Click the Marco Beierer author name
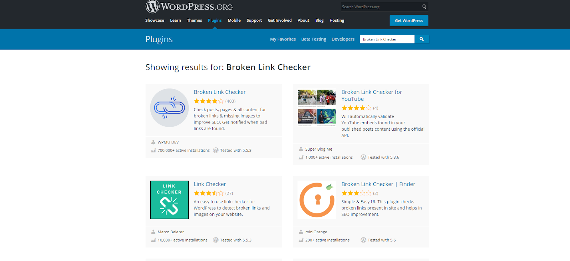570x261 pixels. [x=171, y=232]
